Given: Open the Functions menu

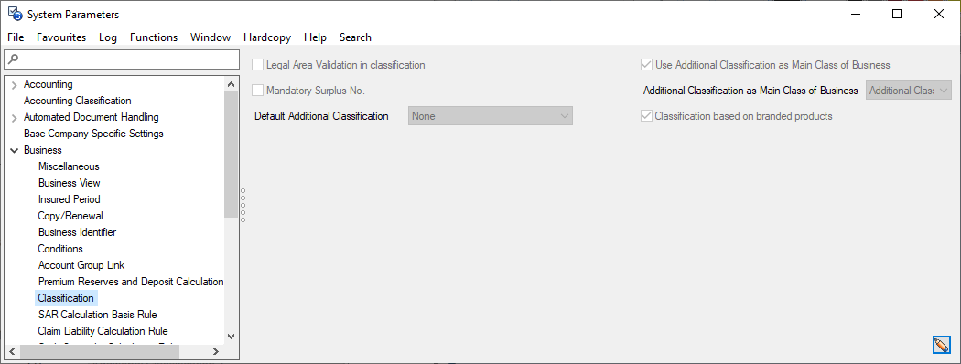Looking at the screenshot, I should 154,37.
